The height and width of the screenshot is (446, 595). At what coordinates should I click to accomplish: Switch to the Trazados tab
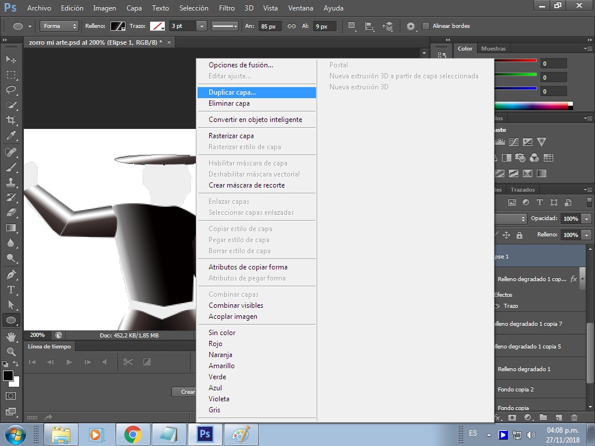522,190
